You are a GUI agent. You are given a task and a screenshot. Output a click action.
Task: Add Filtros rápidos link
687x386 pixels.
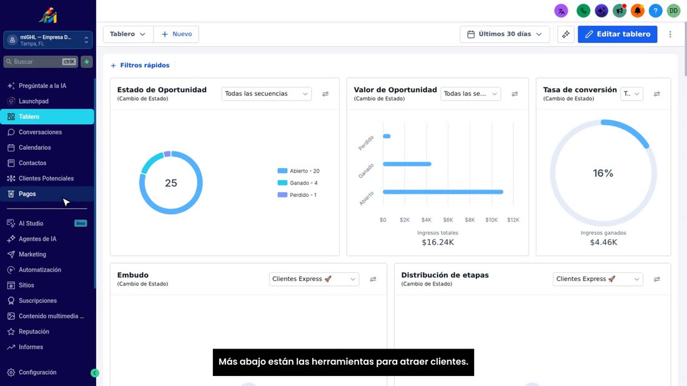point(140,66)
